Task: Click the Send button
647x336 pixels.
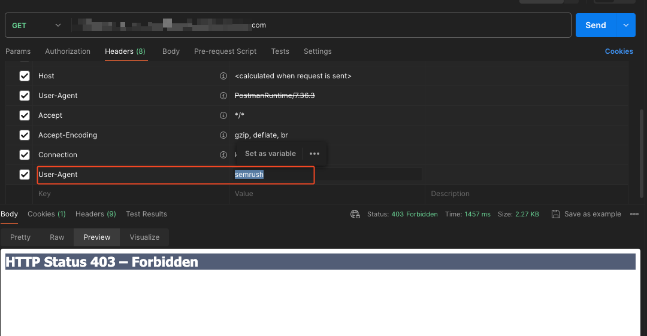Action: point(595,25)
